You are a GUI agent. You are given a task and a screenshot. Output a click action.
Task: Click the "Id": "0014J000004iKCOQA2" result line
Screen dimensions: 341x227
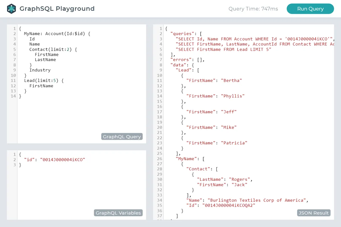pos(221,205)
